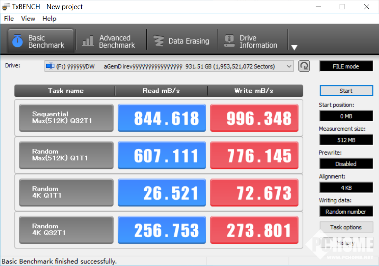
Task: Click the Data Erasing eraser icon
Action: (159, 41)
